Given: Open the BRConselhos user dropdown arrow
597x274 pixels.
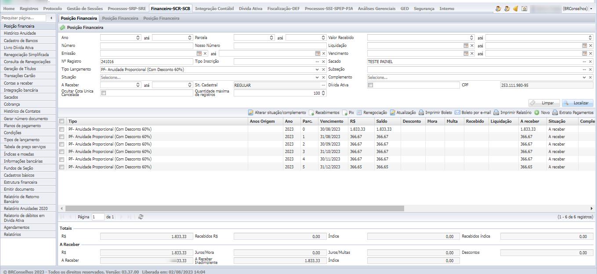Looking at the screenshot, I should coord(591,8).
